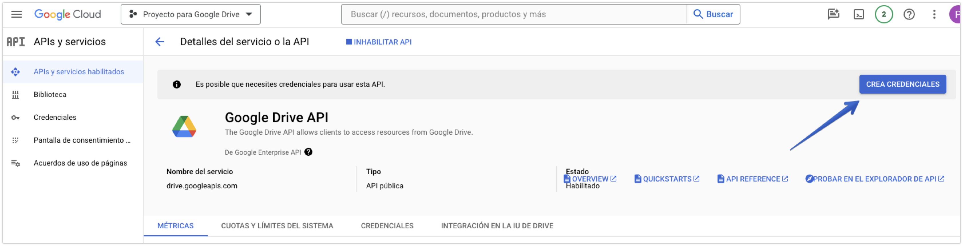Open the API REFERENCE link
Viewport: 963px width, 246px height.
tap(752, 179)
